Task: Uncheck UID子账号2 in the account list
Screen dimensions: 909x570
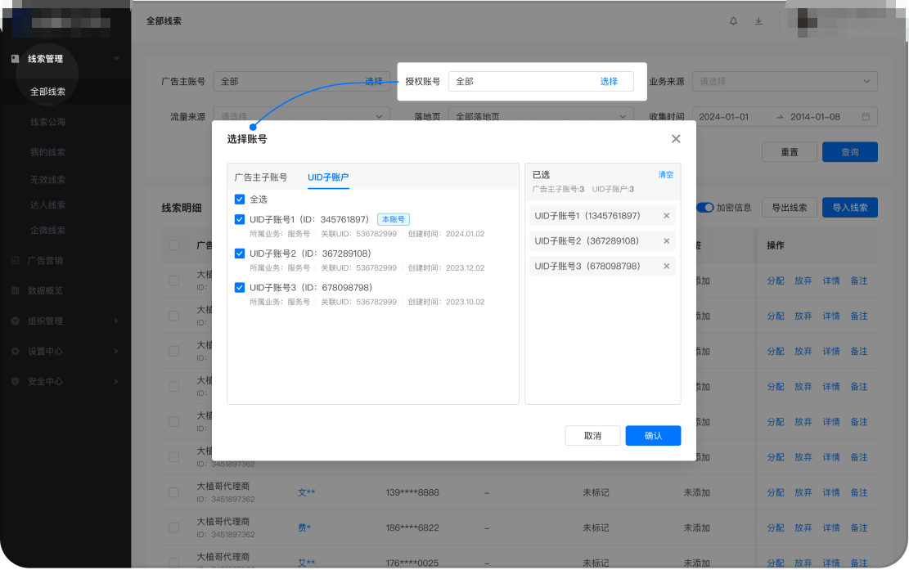Action: pos(240,253)
